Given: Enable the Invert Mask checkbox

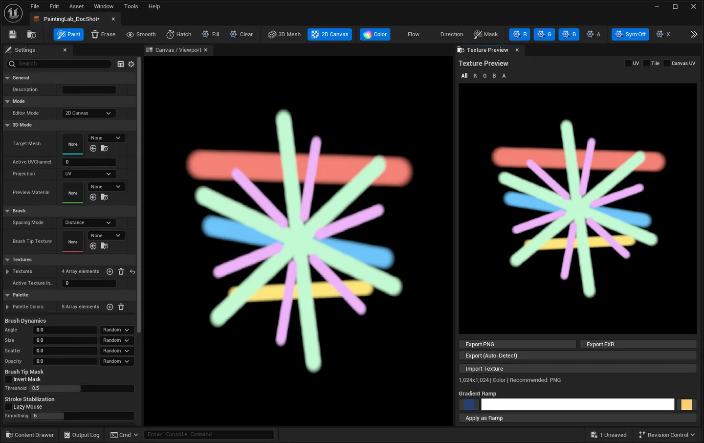Looking at the screenshot, I should (x=8, y=379).
